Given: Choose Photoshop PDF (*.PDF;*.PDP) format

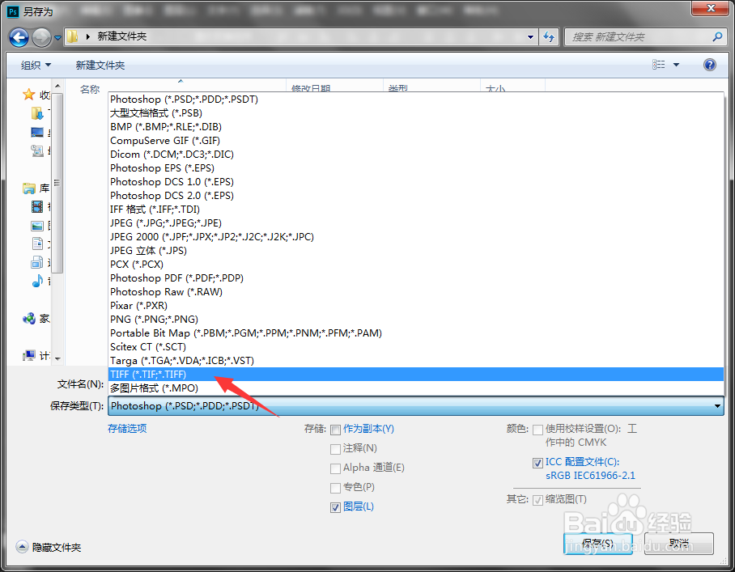Looking at the screenshot, I should tap(416, 278).
